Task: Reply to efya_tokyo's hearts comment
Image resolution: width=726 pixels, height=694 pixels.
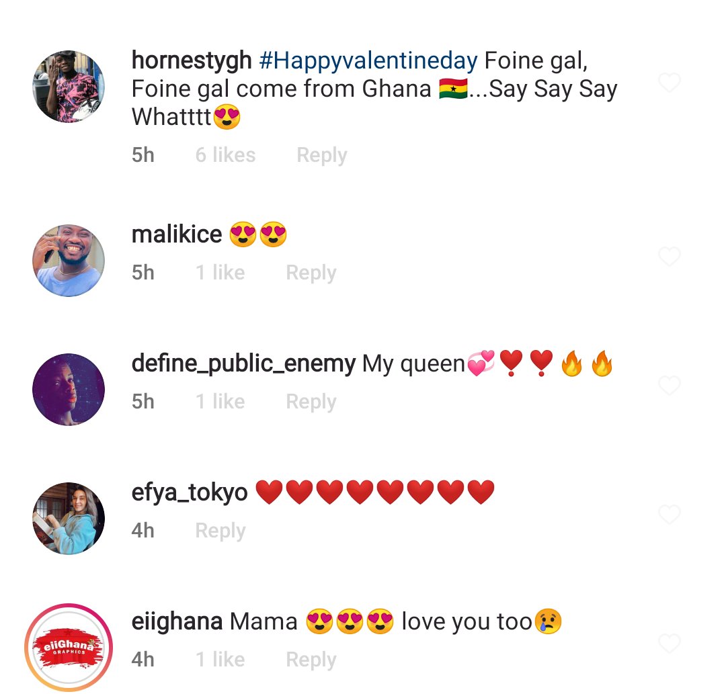Action: click(220, 531)
